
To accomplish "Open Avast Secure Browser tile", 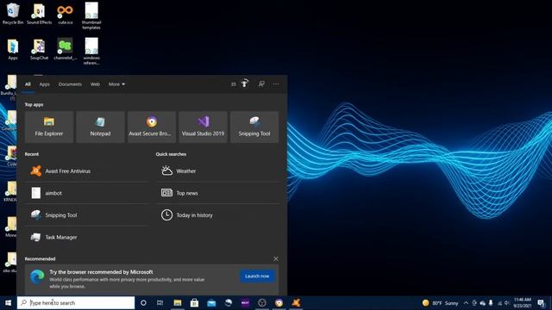I will pos(152,127).
